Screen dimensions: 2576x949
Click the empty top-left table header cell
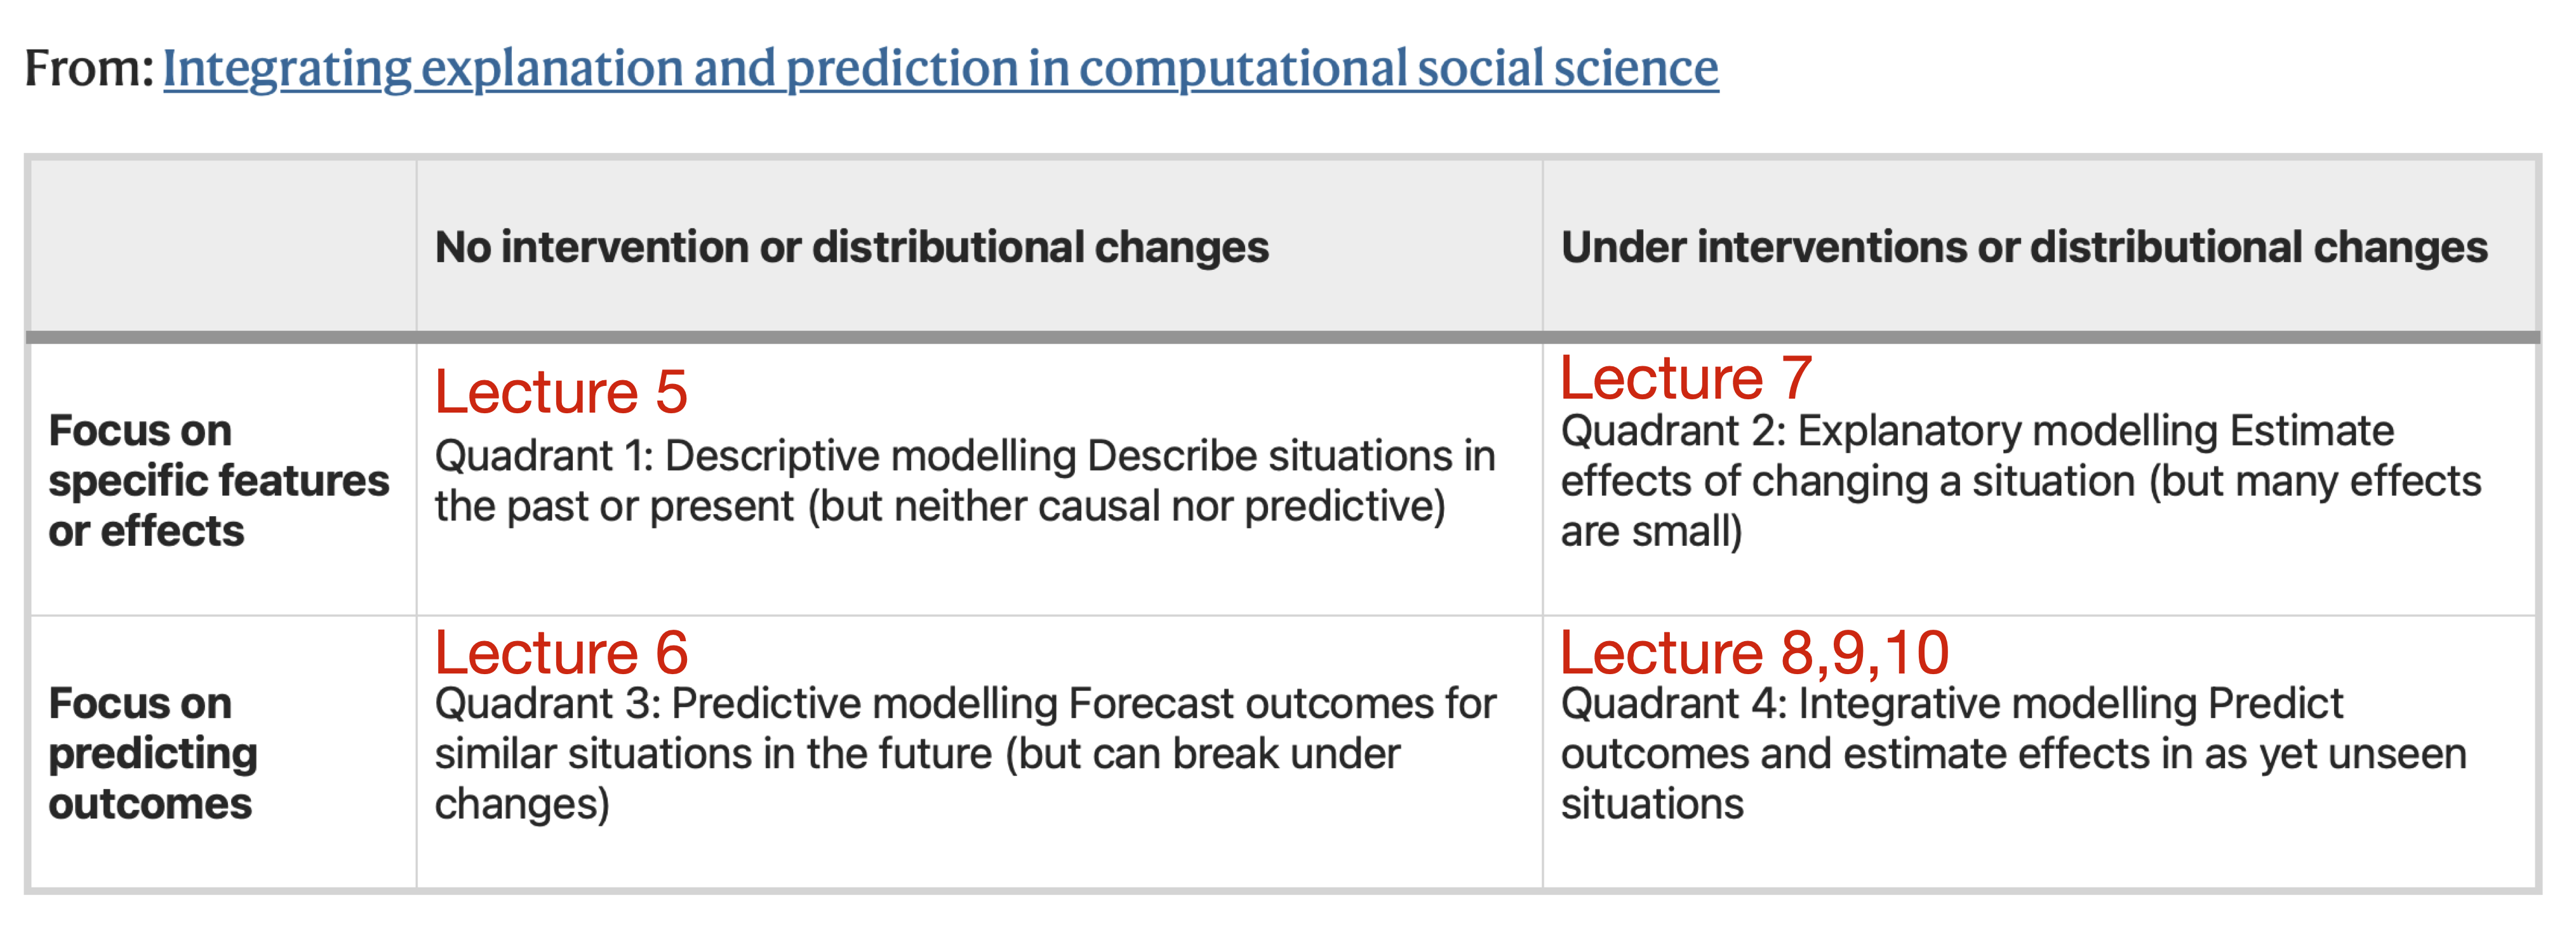click(x=223, y=246)
